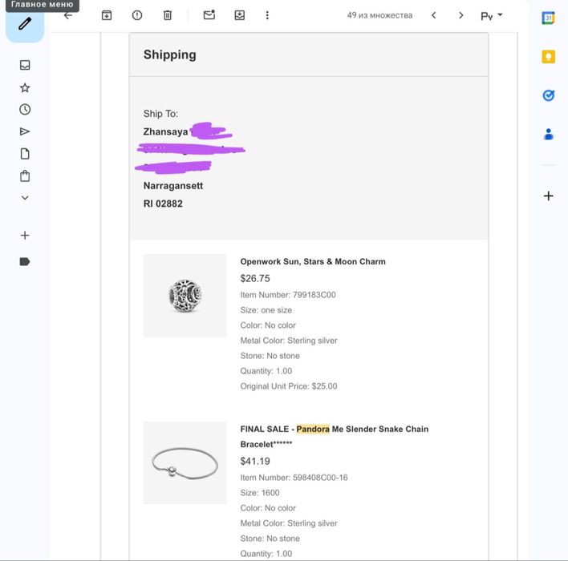Open the Inbox in sidebar
This screenshot has width=568, height=561.
[25, 65]
